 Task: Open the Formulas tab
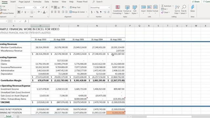coord(37,2)
